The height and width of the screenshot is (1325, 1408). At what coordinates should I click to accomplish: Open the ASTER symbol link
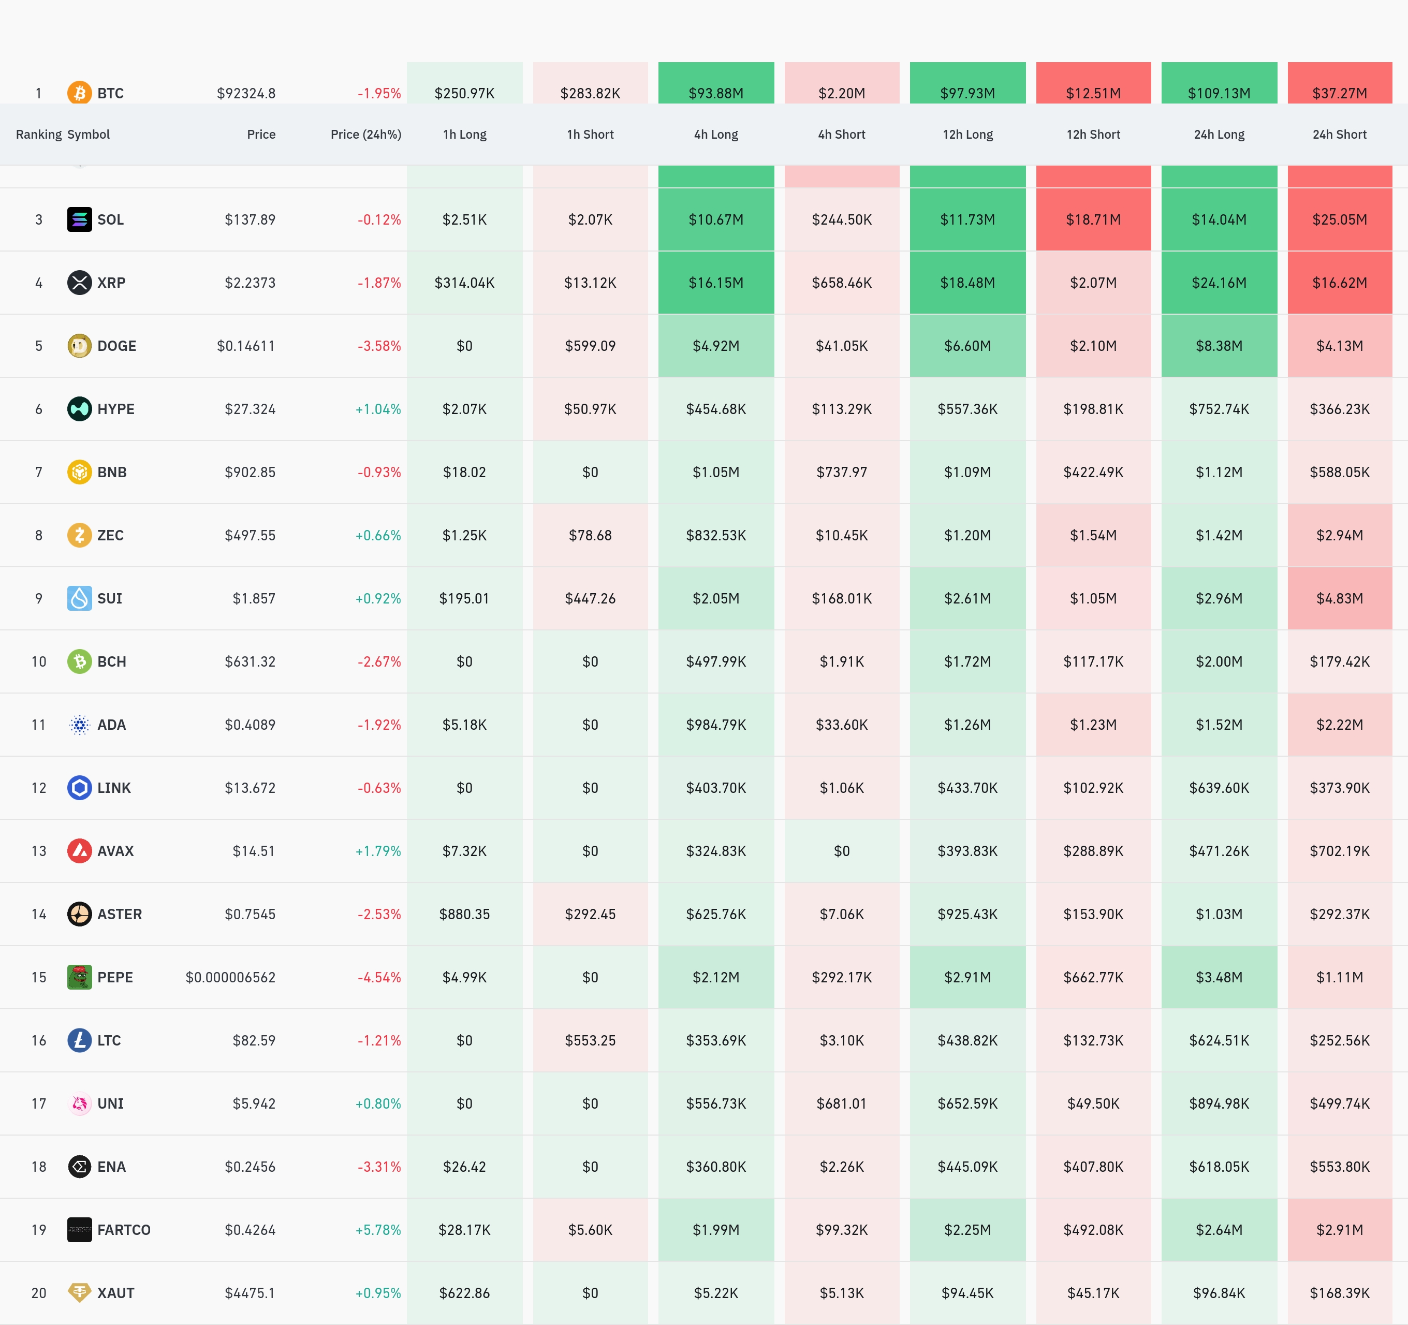coord(119,914)
